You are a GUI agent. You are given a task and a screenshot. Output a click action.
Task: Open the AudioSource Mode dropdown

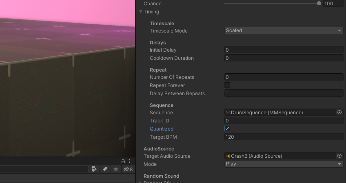284,164
